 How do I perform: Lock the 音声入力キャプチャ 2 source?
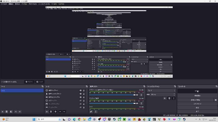[84, 94]
